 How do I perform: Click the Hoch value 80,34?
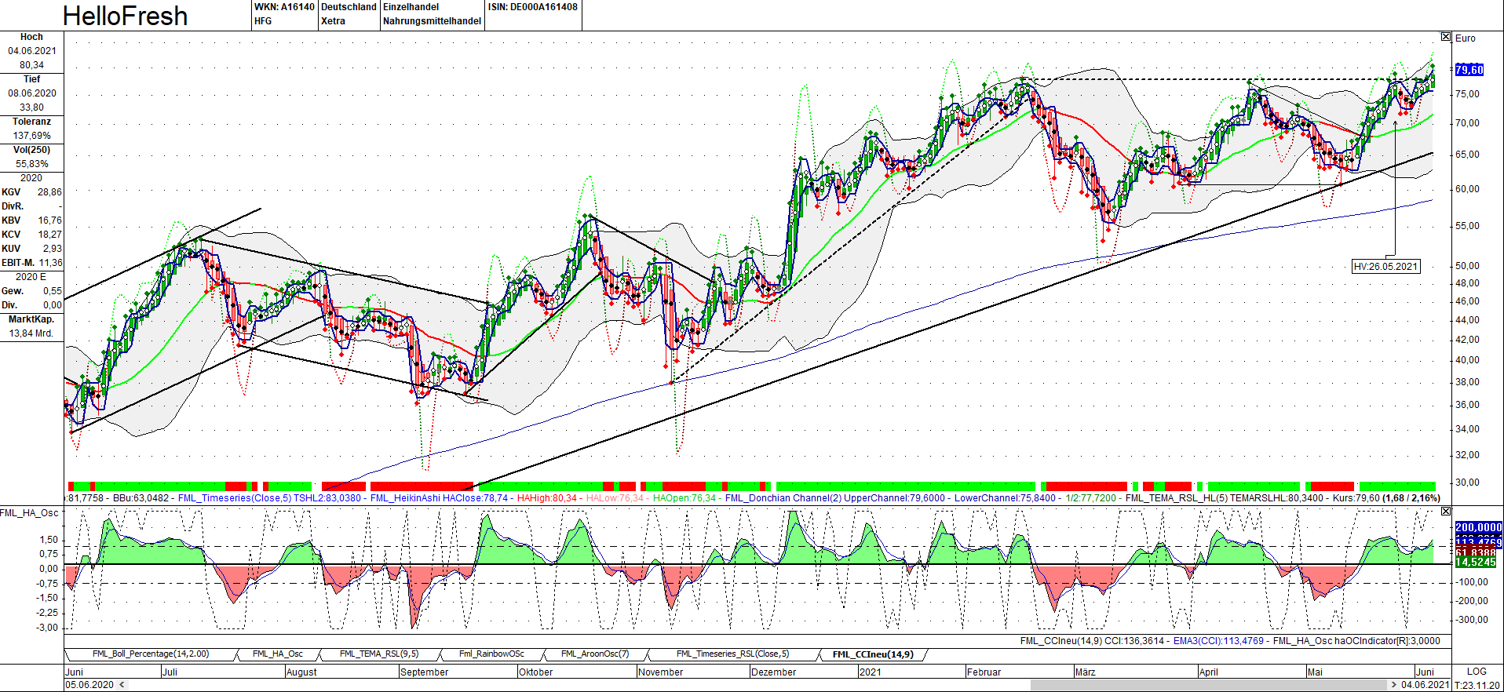[x=31, y=65]
